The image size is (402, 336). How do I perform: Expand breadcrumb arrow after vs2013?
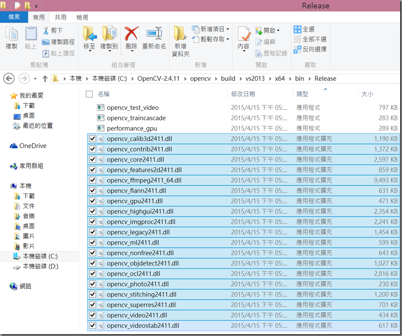(x=270, y=79)
